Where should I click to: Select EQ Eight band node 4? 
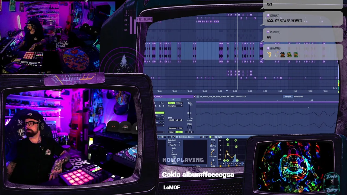coord(227,161)
